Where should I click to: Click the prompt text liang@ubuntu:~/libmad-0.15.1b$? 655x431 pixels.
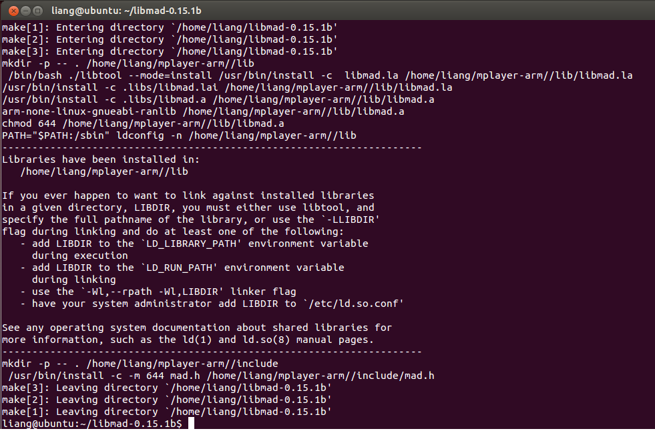[x=92, y=424]
